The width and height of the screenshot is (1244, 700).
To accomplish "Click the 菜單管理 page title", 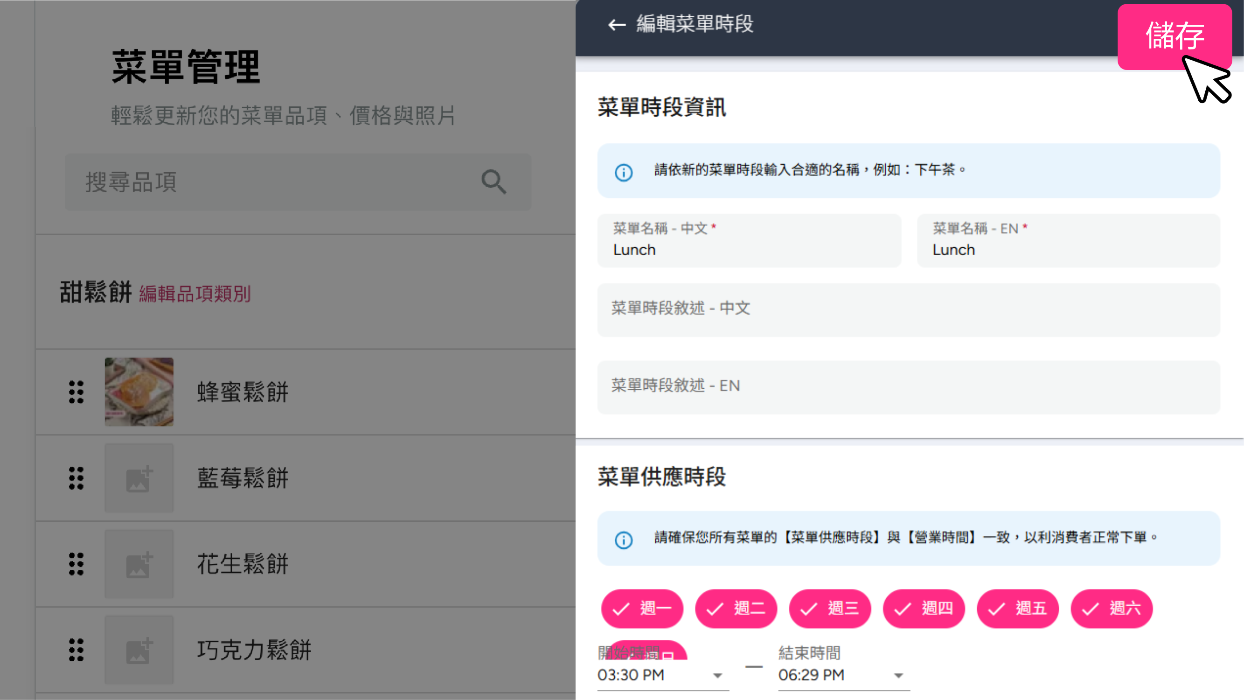I will click(186, 67).
